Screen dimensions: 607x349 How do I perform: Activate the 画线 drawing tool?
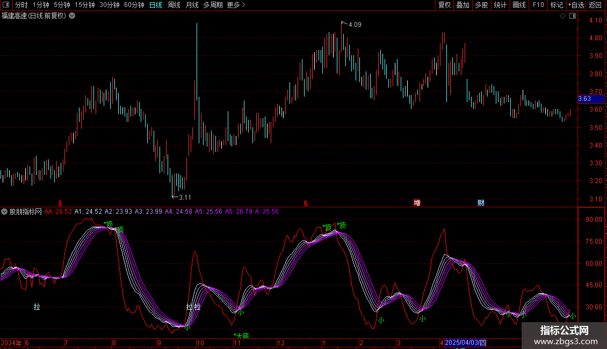tap(519, 5)
